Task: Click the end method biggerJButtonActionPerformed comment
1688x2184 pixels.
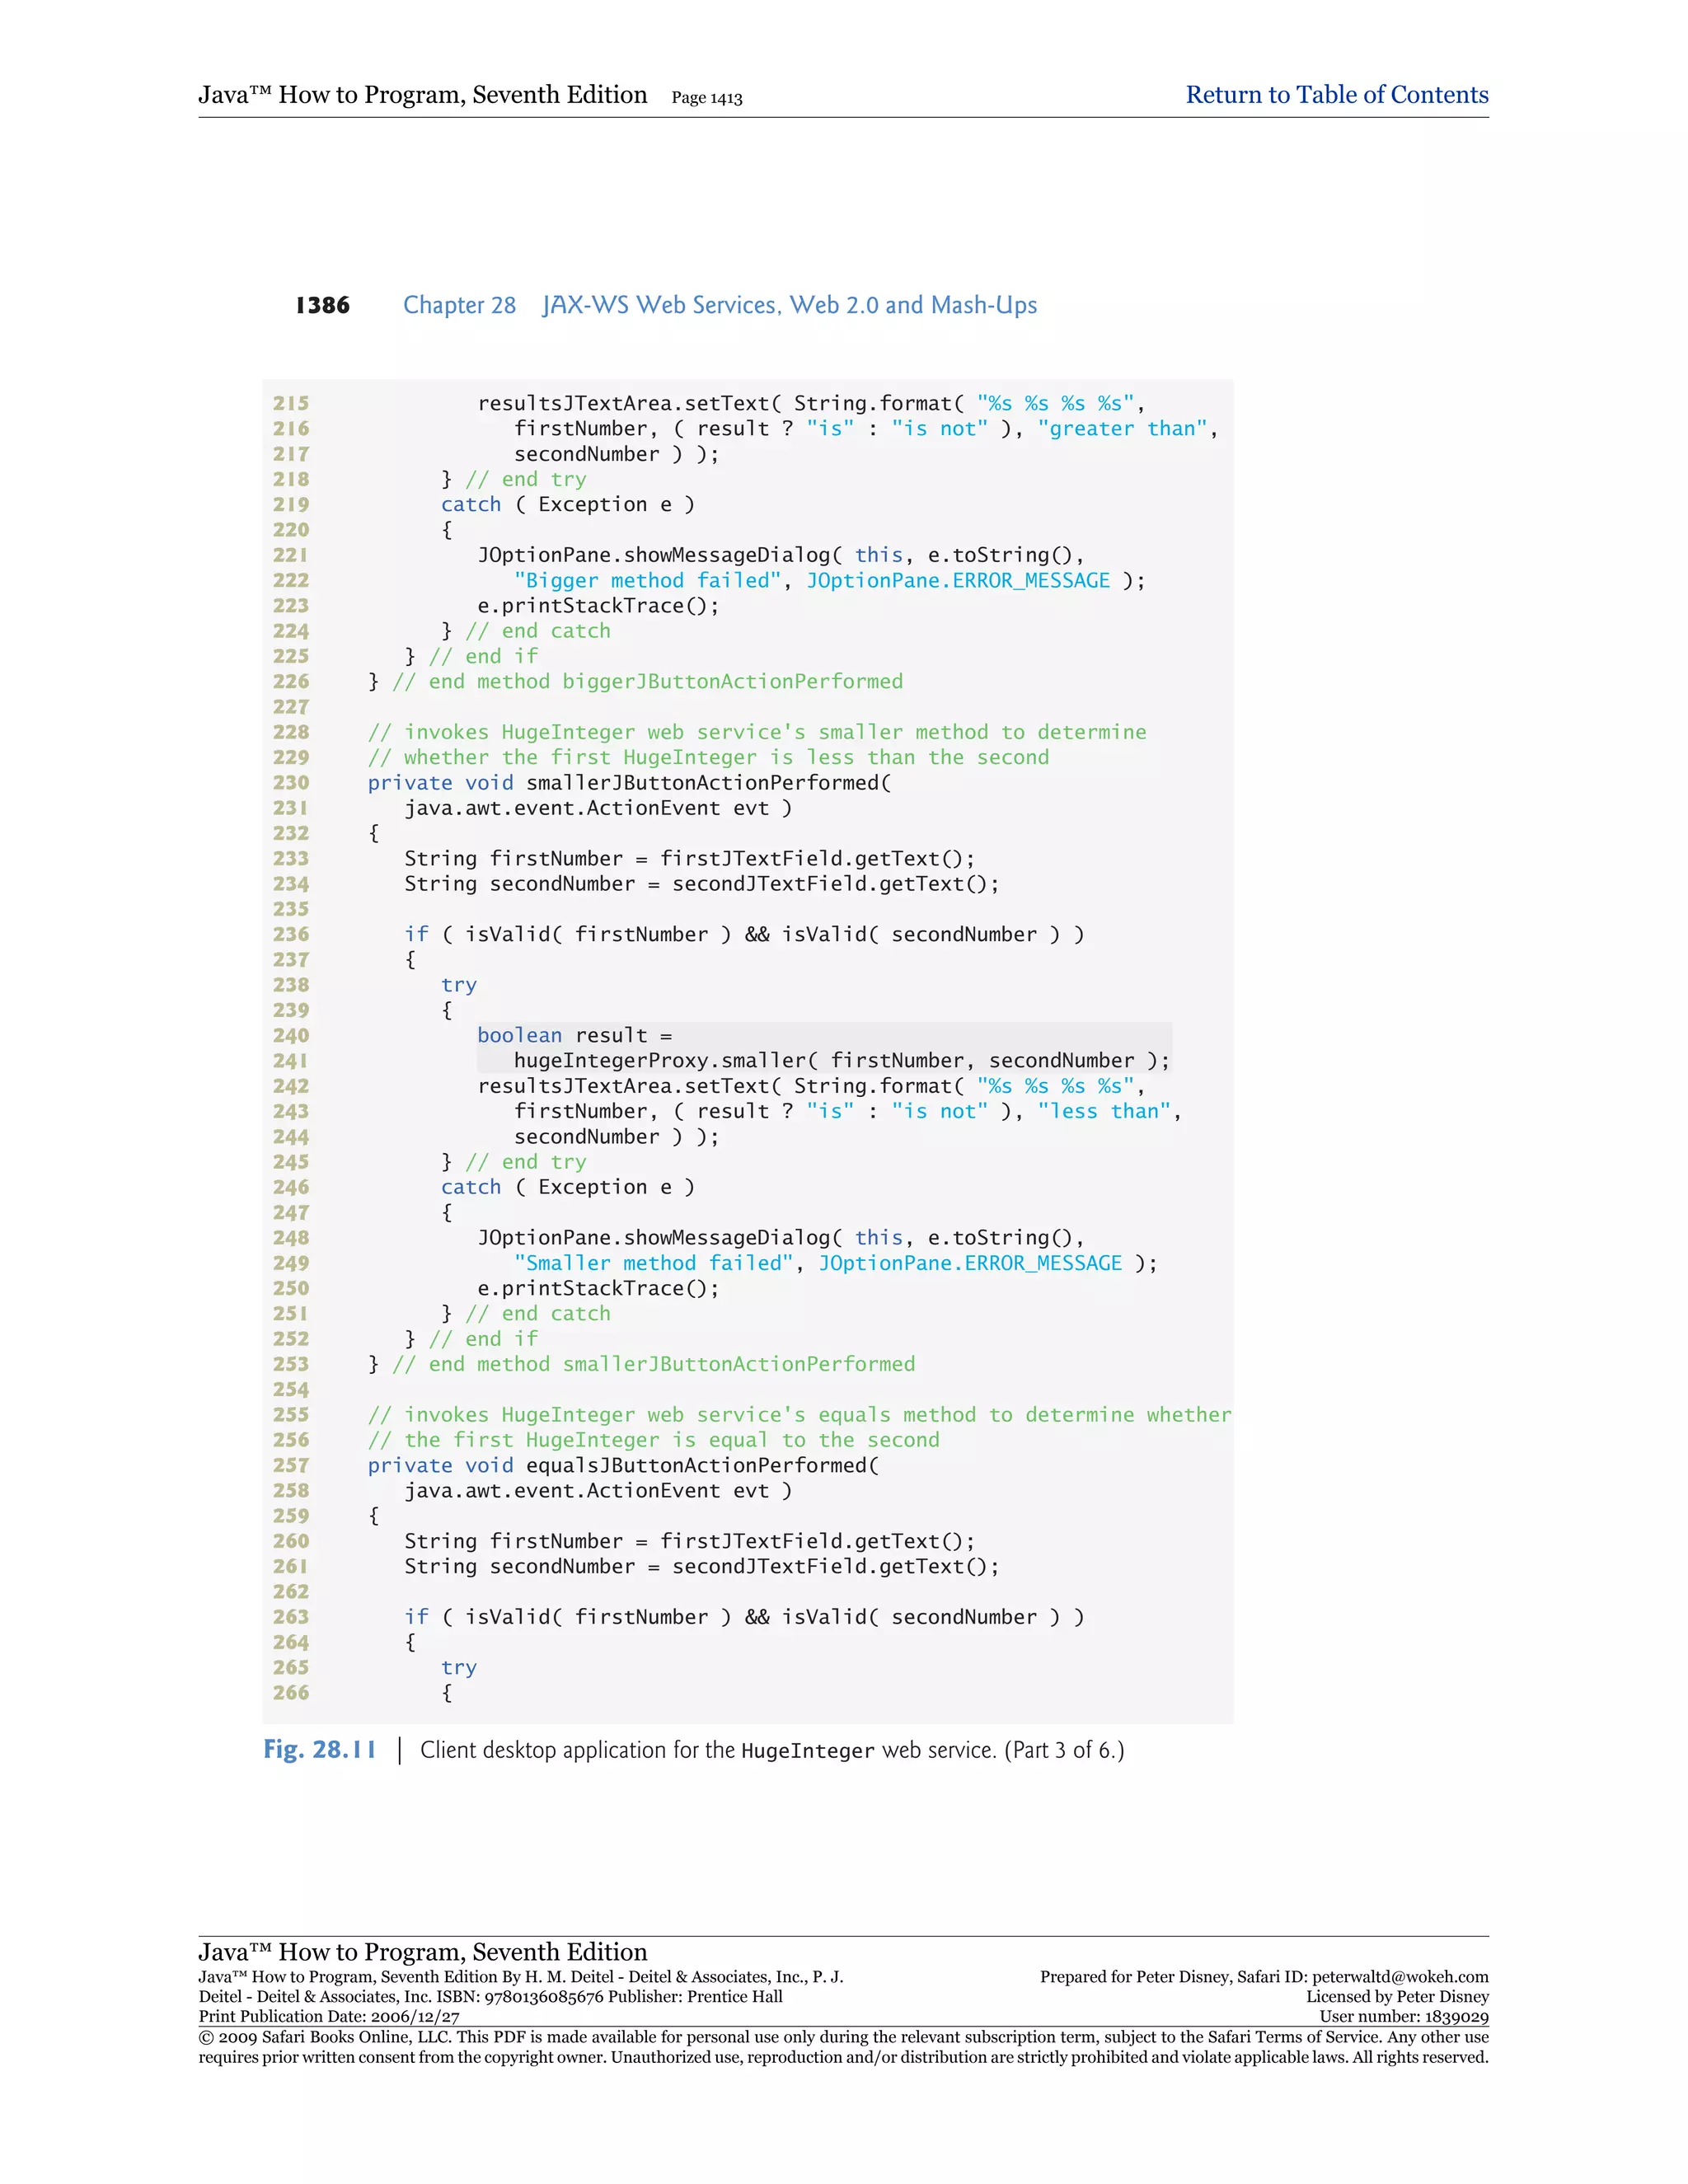Action: (647, 682)
